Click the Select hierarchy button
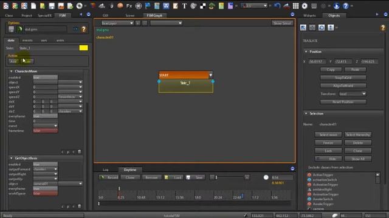389x218 pixels. 358,134
